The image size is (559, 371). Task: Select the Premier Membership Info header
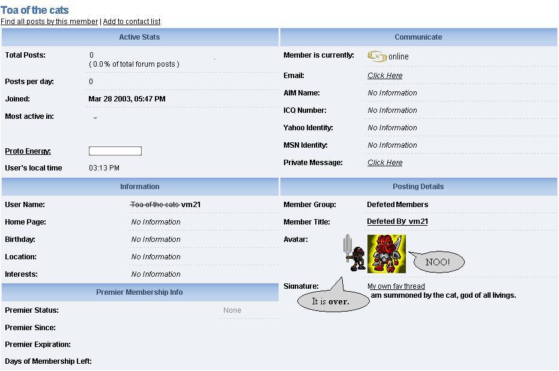pos(139,292)
